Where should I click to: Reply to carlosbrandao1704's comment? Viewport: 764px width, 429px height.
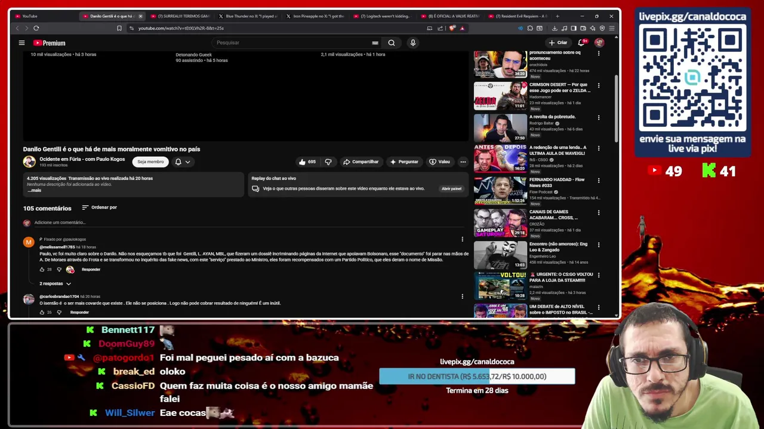[79, 312]
